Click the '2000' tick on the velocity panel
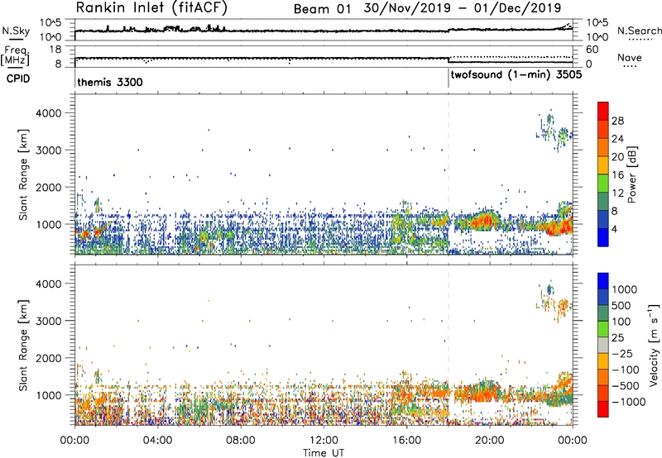The width and height of the screenshot is (662, 458). [49, 358]
